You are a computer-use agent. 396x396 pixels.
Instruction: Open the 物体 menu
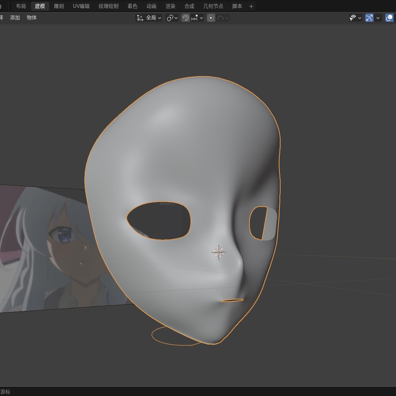pos(31,18)
